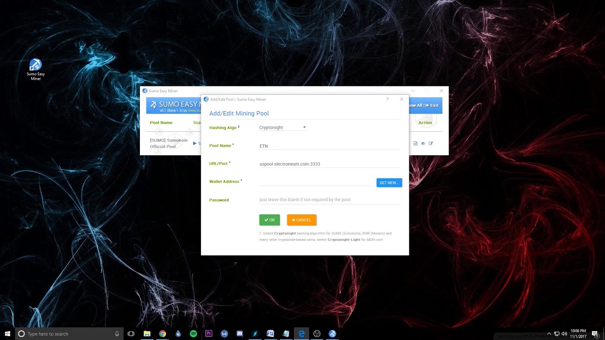Click the question mark help button in dialog title bar
Image resolution: width=605 pixels, height=340 pixels.
[x=388, y=99]
